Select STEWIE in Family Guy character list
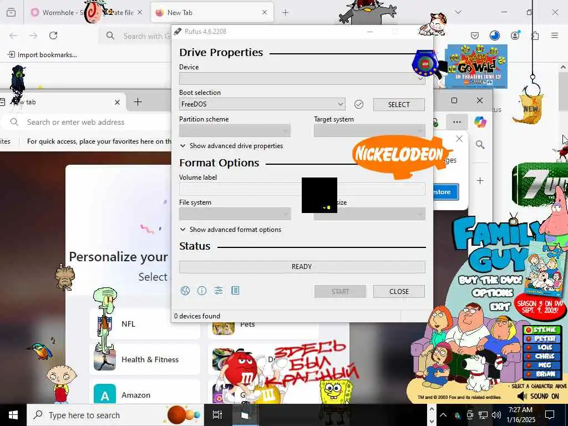 click(541, 329)
